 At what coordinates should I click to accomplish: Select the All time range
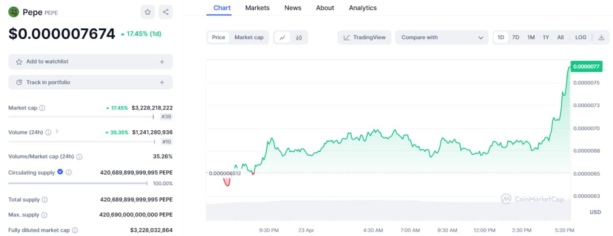point(560,37)
